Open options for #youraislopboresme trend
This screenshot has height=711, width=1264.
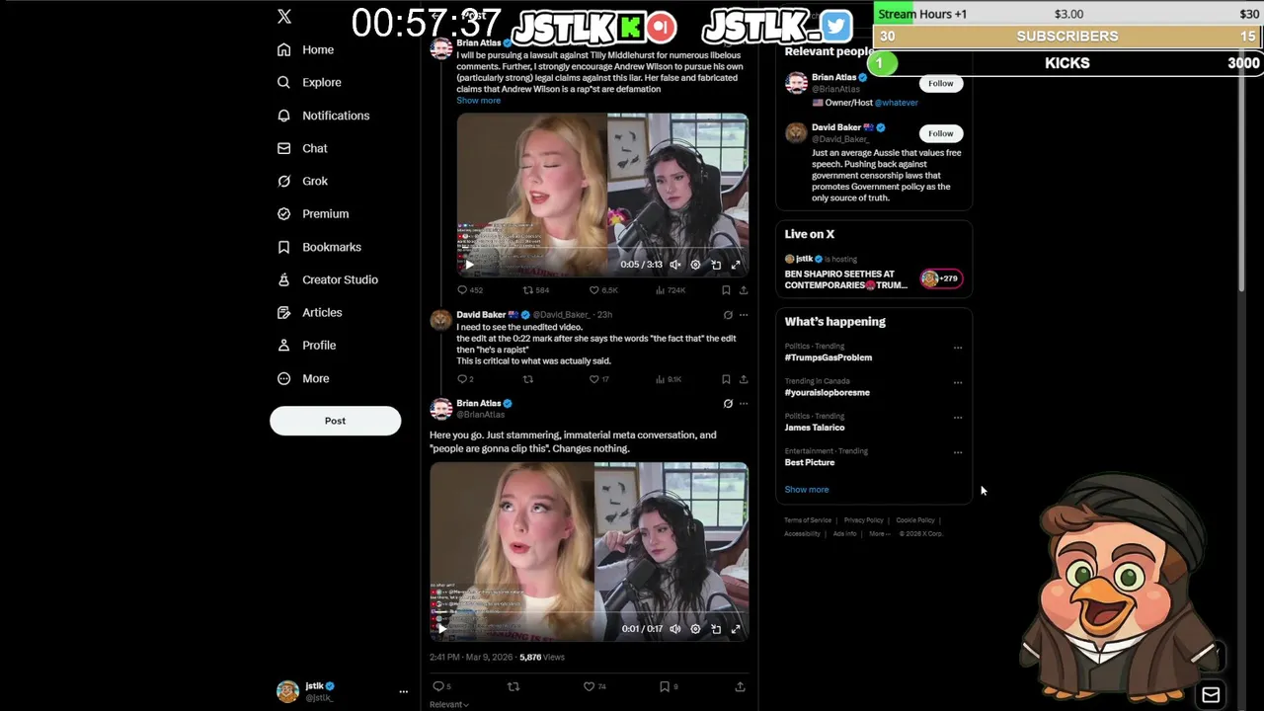[x=957, y=382]
